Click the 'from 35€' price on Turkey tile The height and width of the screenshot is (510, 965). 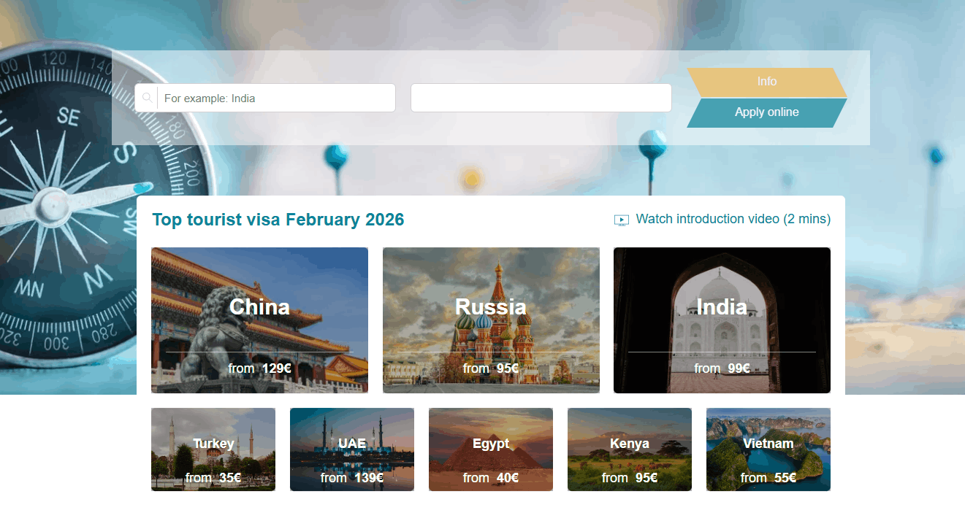213,478
